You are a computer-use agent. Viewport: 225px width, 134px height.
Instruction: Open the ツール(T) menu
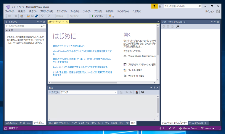click(86, 11)
